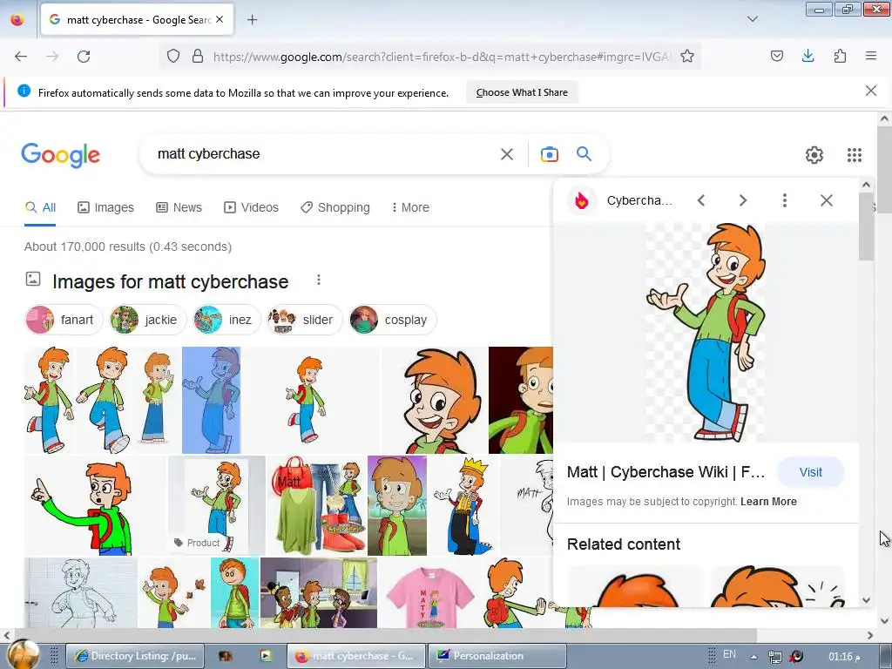The image size is (892, 669).
Task: Open the Firefox application menu
Action: click(870, 56)
